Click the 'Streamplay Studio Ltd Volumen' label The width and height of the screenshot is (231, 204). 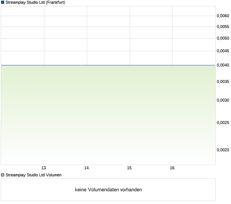(34, 175)
